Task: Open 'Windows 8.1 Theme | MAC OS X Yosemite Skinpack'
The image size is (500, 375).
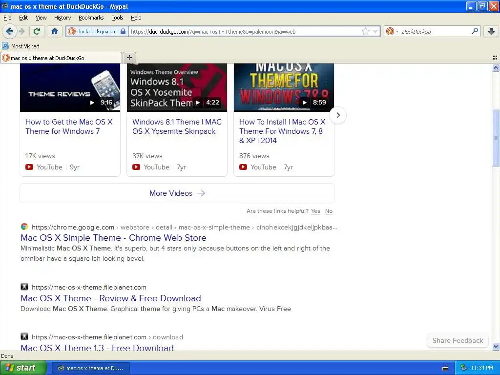Action: tap(177, 126)
